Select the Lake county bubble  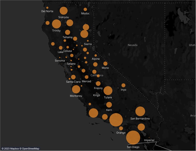(x=61, y=48)
